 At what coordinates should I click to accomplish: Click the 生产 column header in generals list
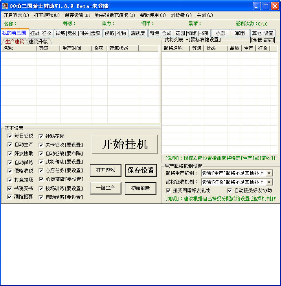(x=249, y=48)
